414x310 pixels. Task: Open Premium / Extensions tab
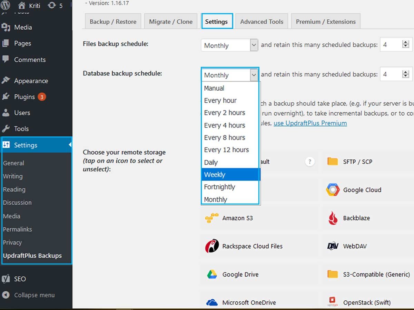[326, 21]
